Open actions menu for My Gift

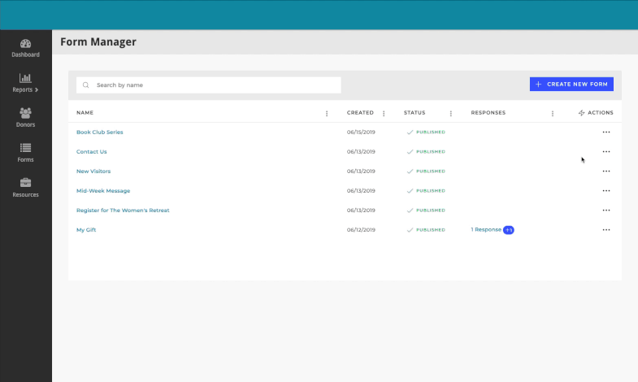coord(605,230)
